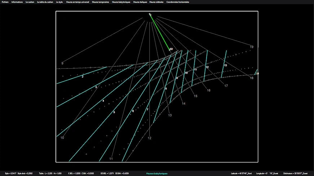Click the Latitude value in status bar
Screen dimensions: 314x176
242,173
